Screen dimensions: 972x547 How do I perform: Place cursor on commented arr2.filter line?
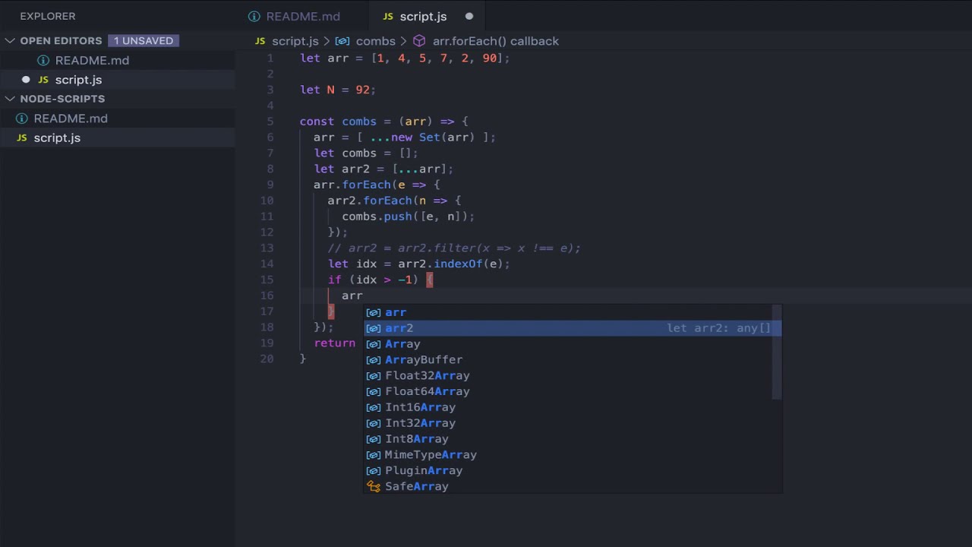pyautogui.click(x=454, y=248)
